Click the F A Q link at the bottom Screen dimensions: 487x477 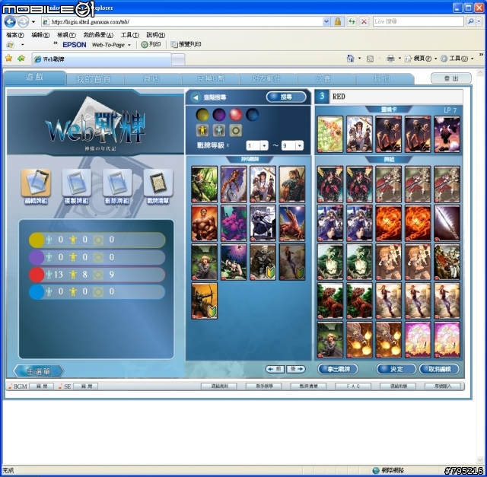[353, 386]
